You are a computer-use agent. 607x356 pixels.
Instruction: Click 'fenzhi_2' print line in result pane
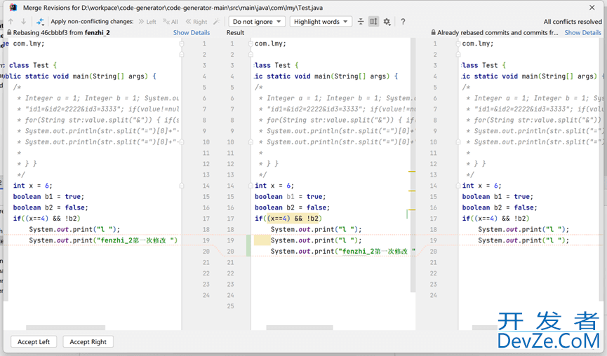(343, 252)
